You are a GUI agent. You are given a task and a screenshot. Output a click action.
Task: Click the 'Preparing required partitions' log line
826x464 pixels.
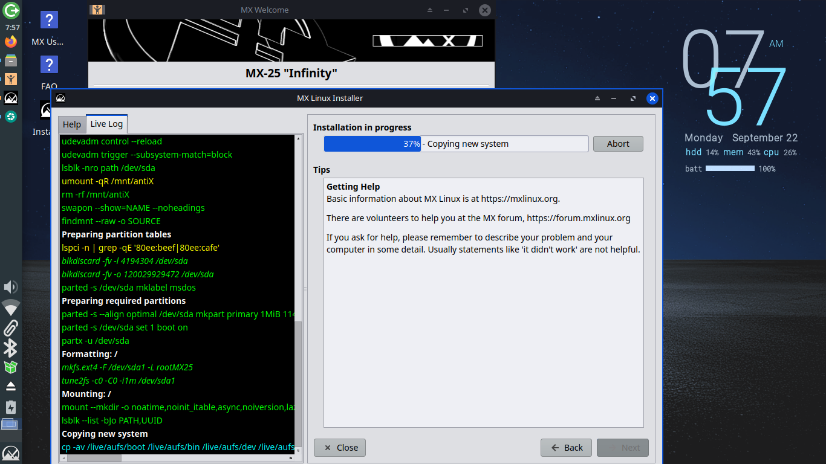[123, 301]
